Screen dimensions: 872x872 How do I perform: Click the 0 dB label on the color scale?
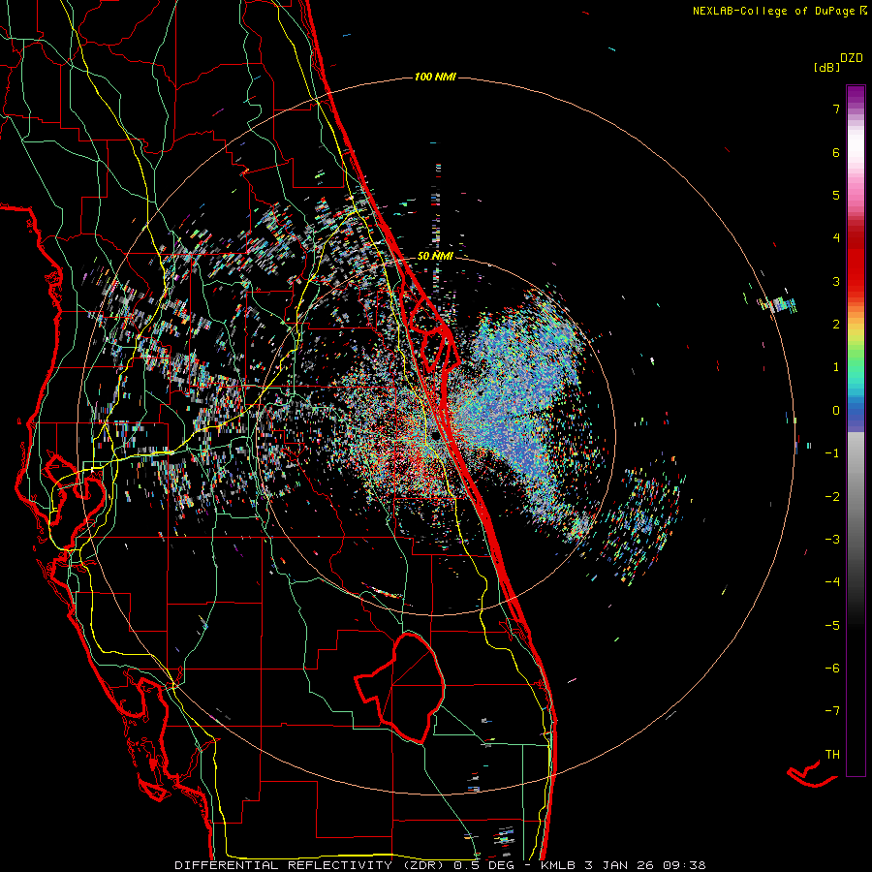(836, 411)
